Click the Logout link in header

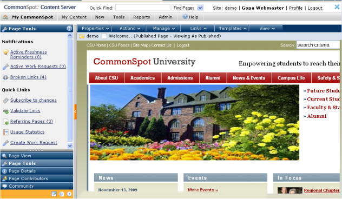point(315,8)
